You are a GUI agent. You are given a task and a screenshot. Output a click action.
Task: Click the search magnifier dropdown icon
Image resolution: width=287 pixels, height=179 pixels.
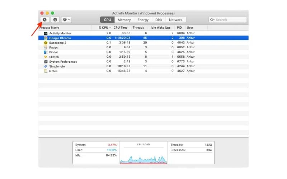click(212, 20)
